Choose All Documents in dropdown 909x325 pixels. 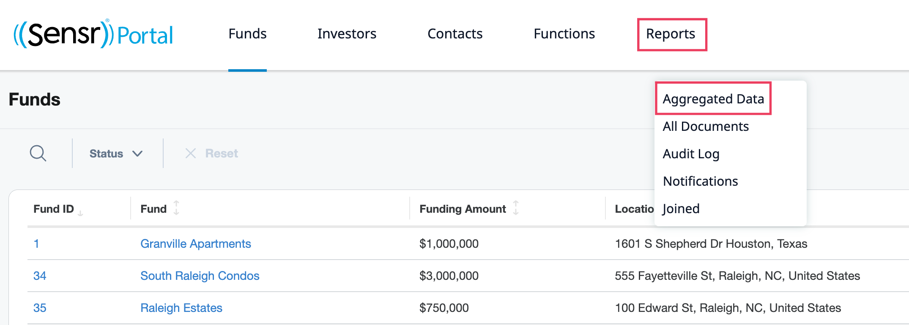[706, 126]
